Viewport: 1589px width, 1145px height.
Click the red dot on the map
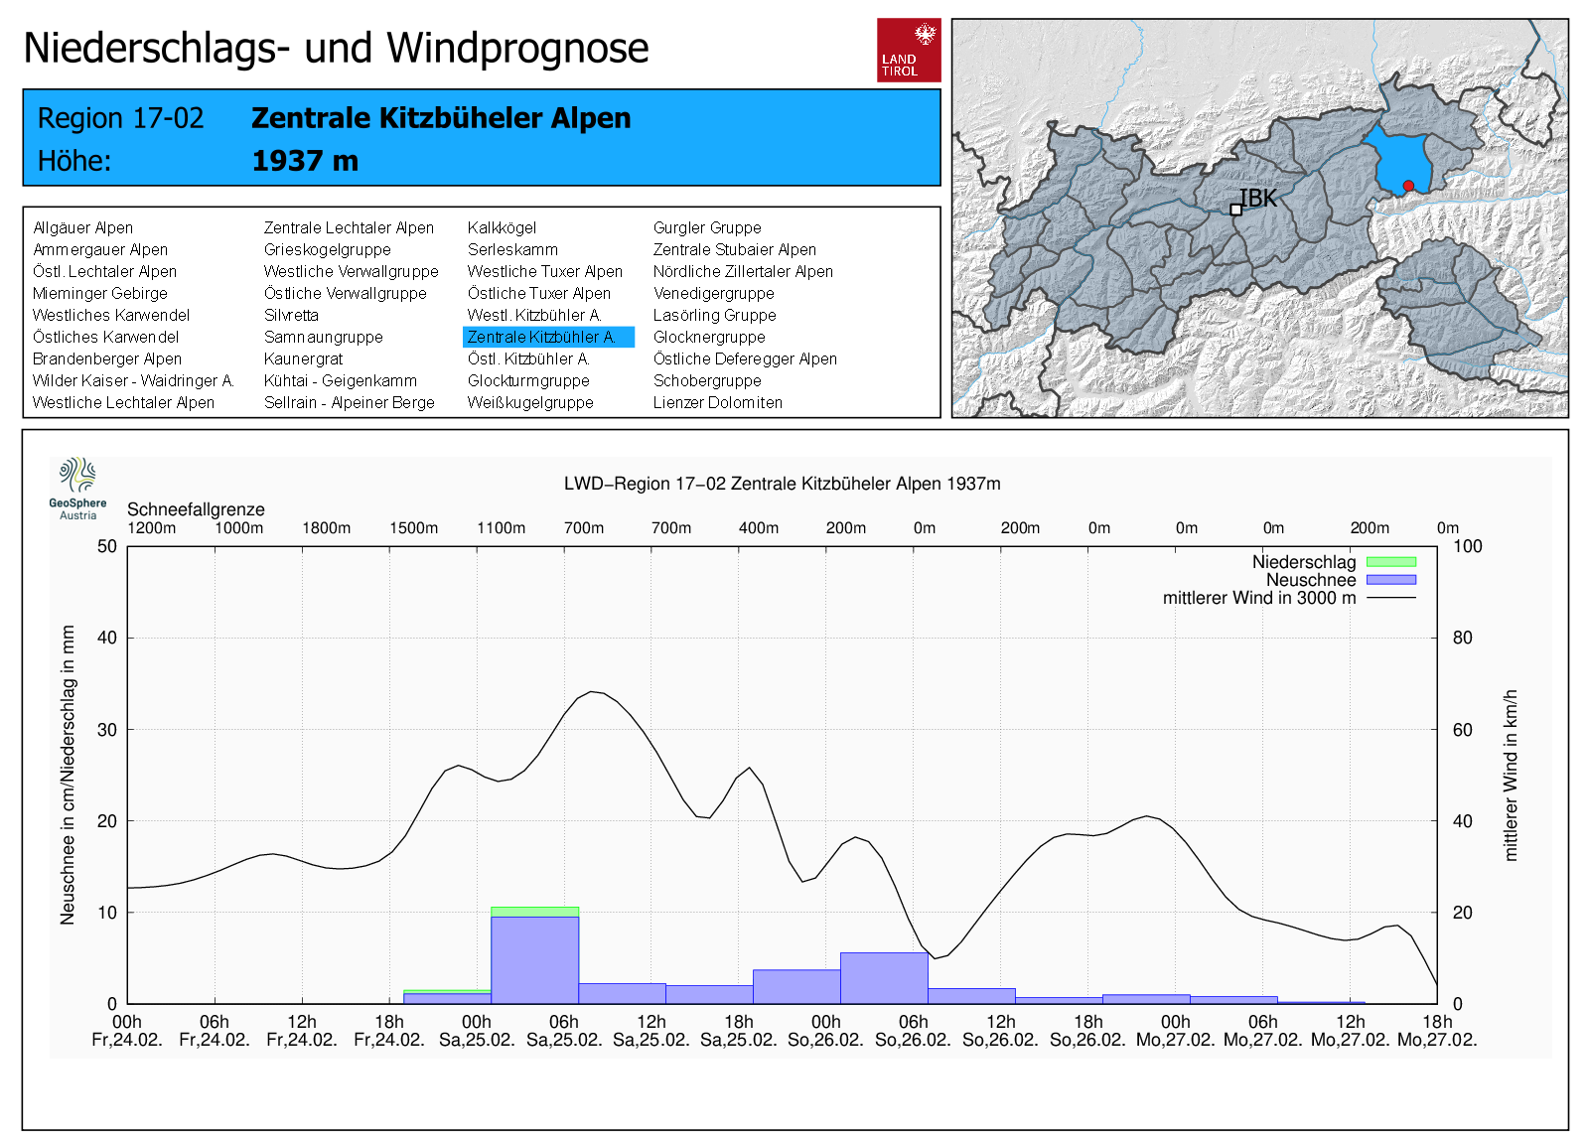(1408, 186)
